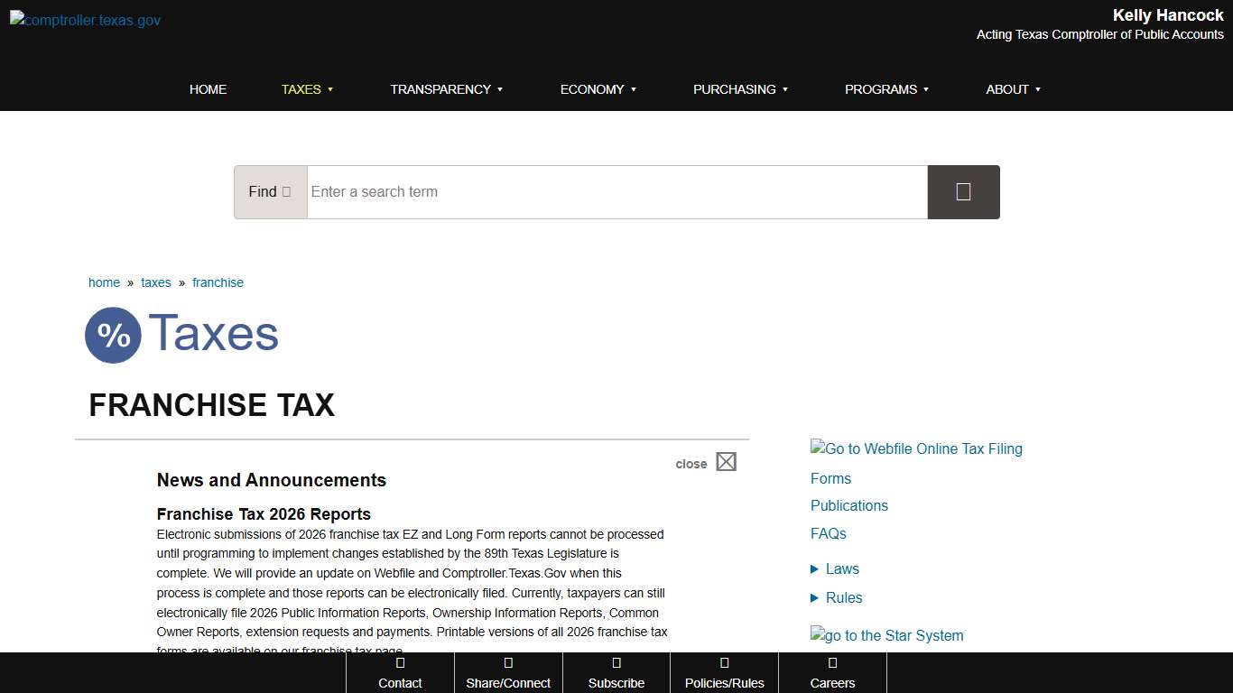Open Webfile Online Tax Filing banner

tap(916, 448)
